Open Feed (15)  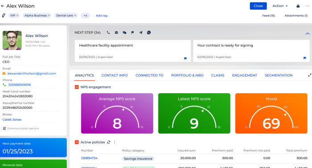tap(268, 16)
